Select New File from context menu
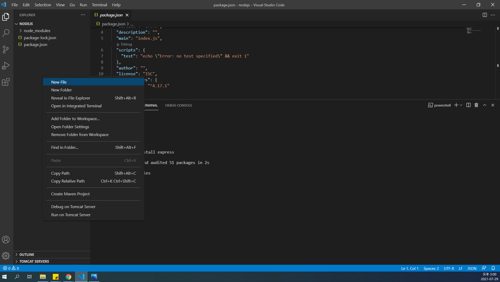Viewport: 500px width, 282px height. click(94, 82)
